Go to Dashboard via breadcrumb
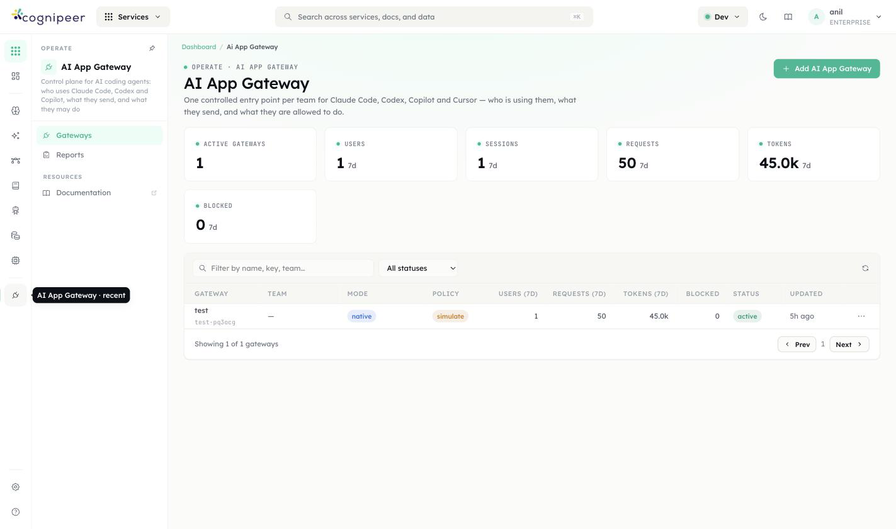Image resolution: width=896 pixels, height=529 pixels. click(199, 47)
